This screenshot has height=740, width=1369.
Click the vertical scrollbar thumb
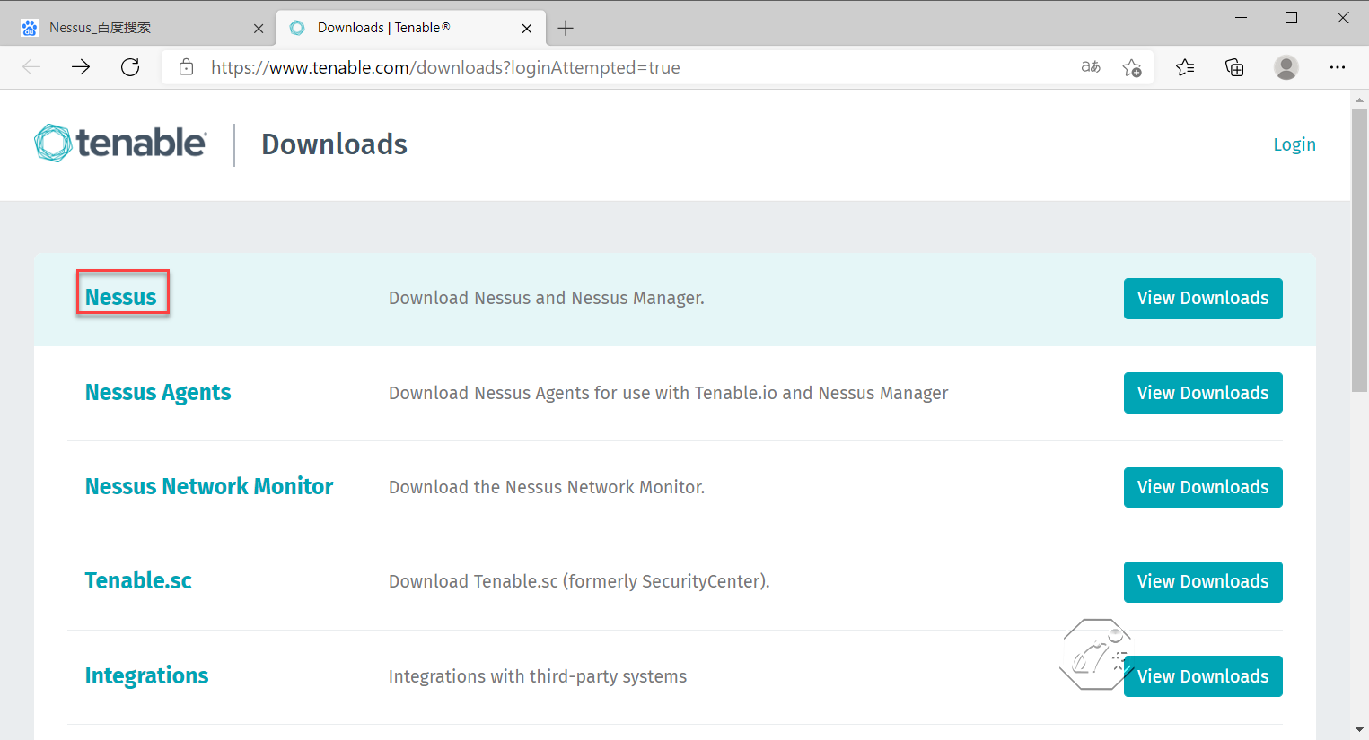pyautogui.click(x=1360, y=249)
